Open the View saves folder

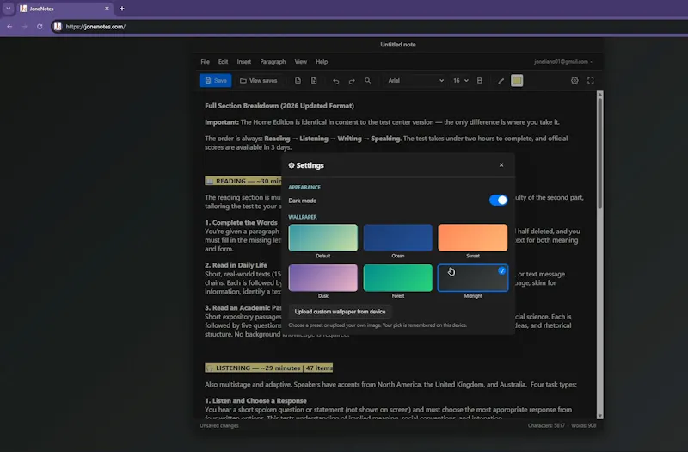coord(259,80)
